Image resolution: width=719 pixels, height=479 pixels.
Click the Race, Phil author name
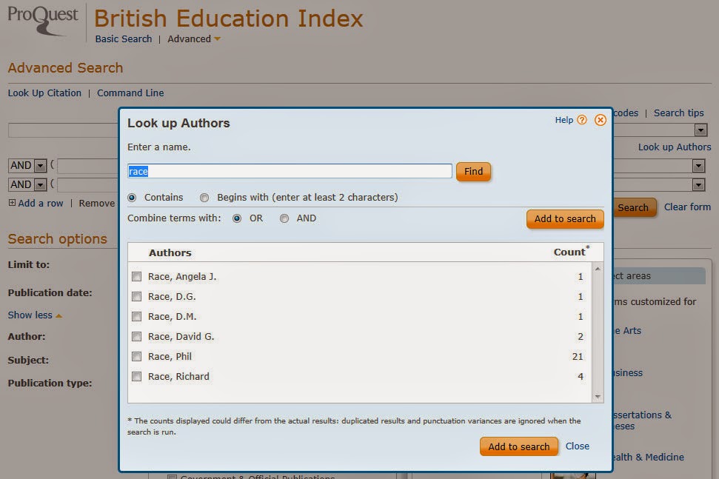[170, 356]
